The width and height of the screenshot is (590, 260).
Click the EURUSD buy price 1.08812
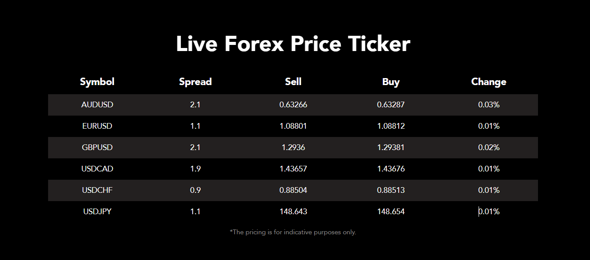pyautogui.click(x=391, y=126)
